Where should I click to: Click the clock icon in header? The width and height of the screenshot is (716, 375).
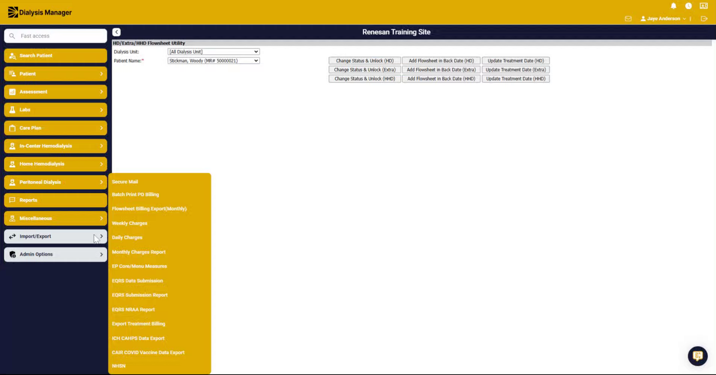click(x=689, y=6)
